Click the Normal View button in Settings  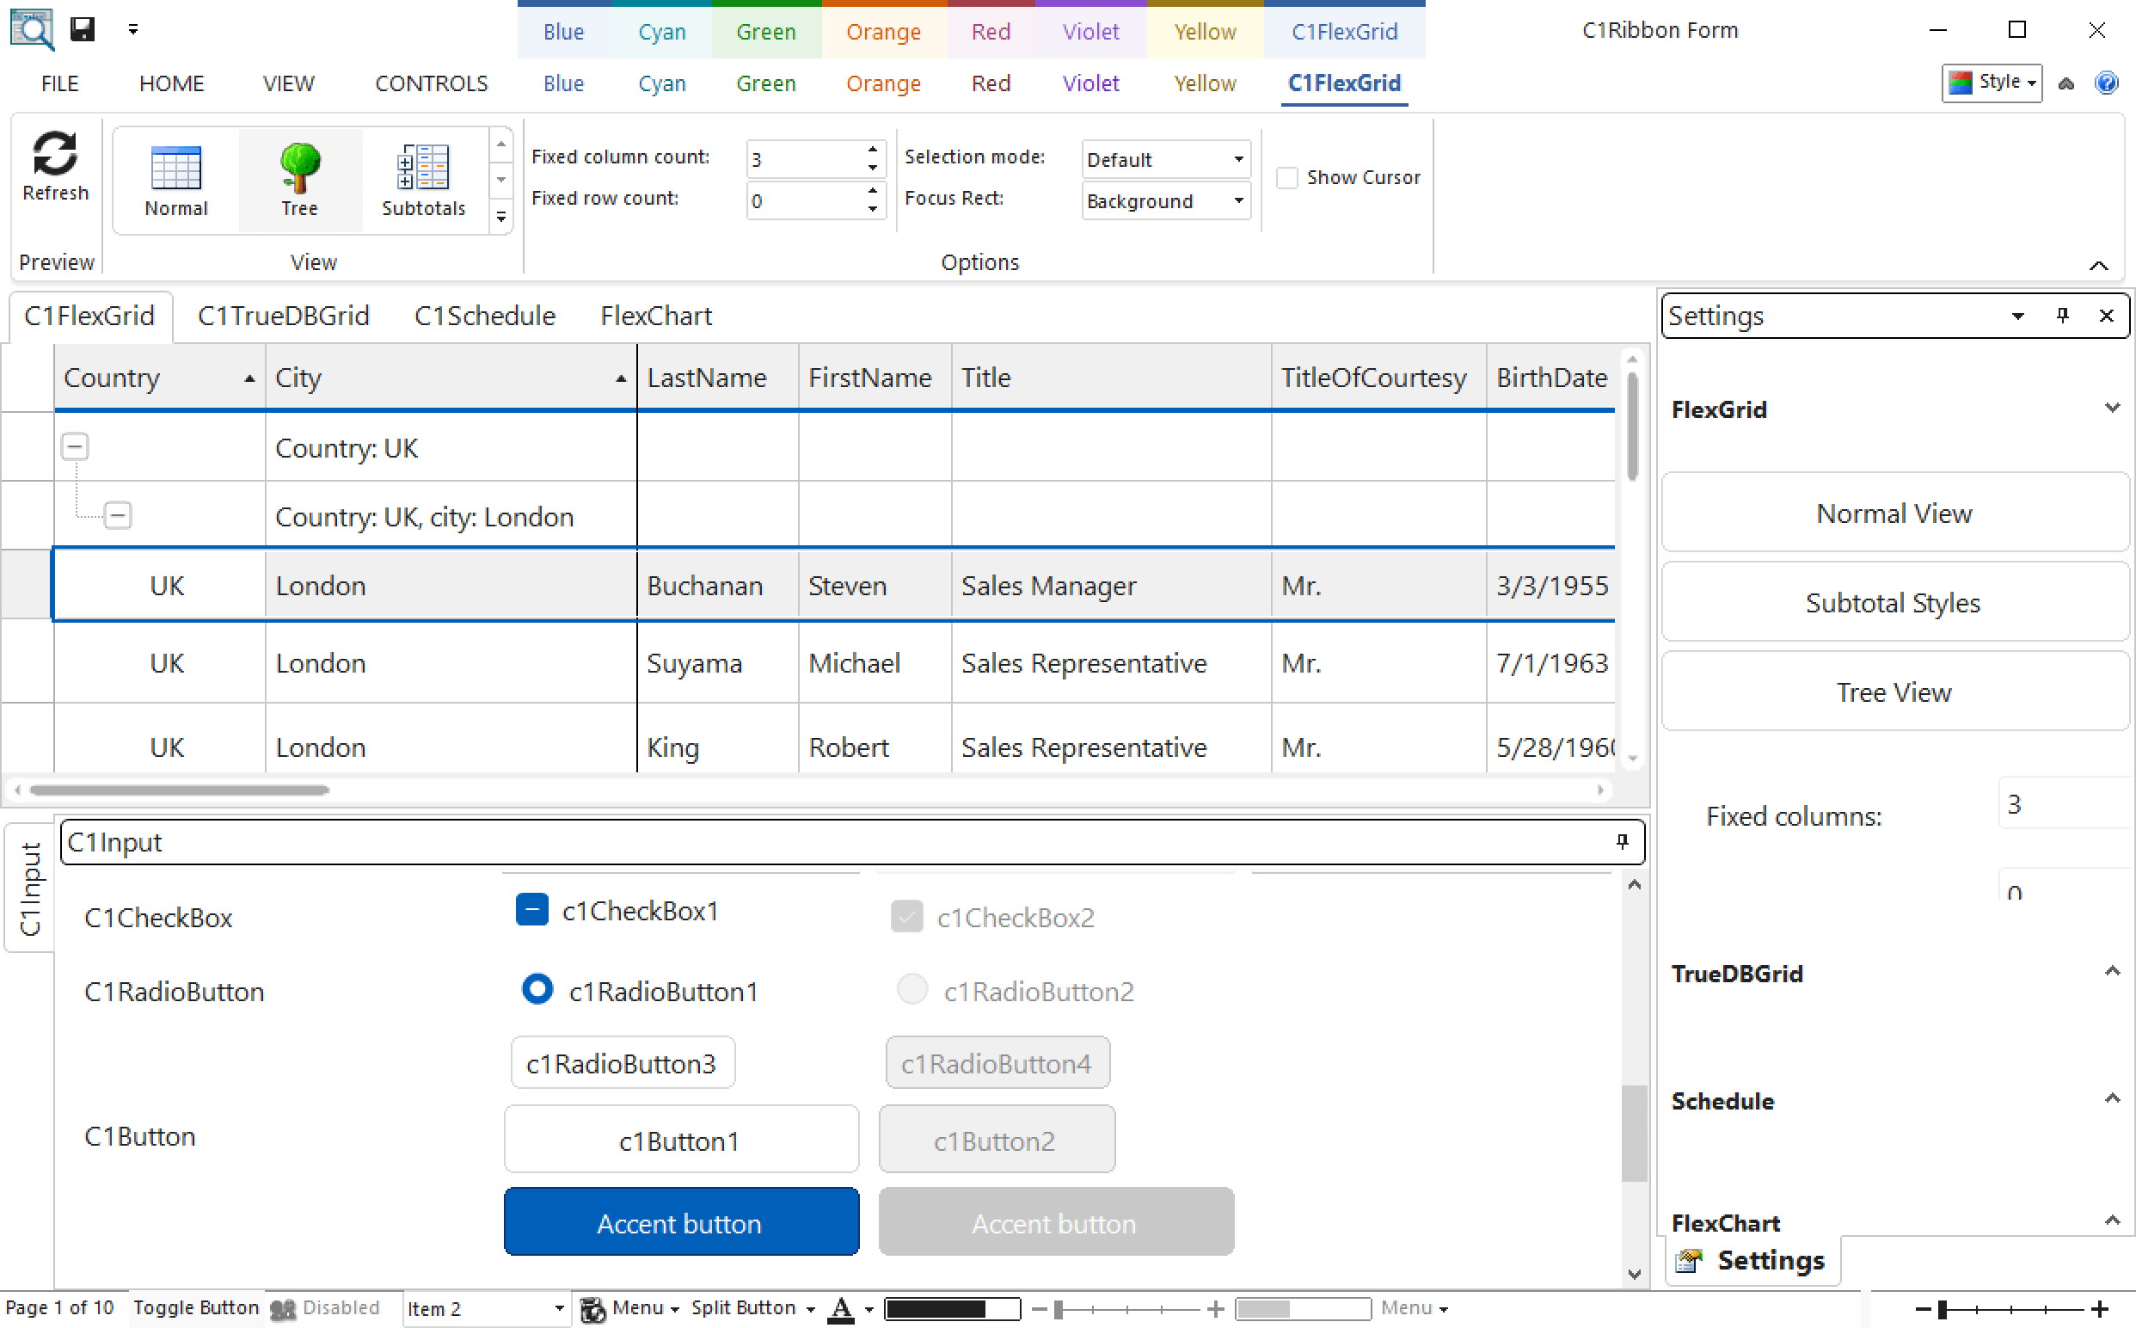click(1894, 513)
